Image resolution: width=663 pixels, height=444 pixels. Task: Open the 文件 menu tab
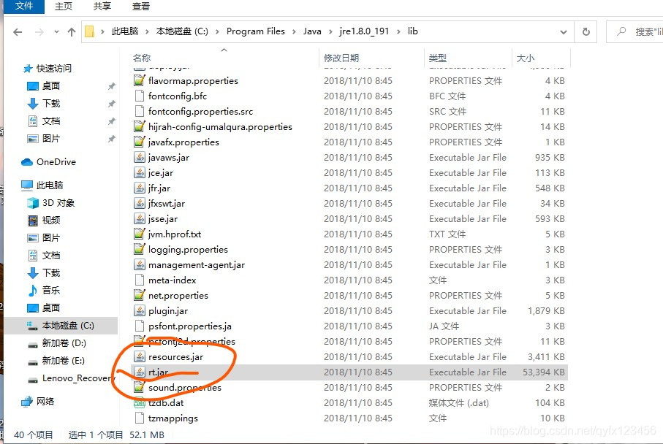click(x=24, y=7)
